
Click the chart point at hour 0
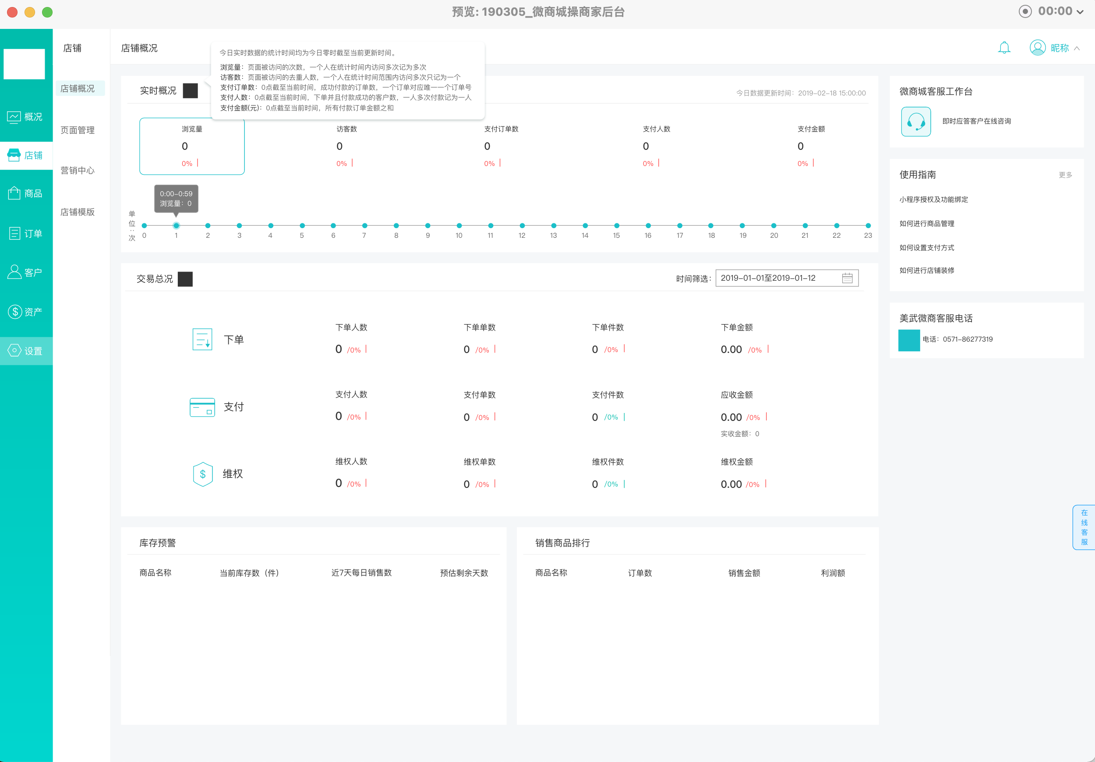pos(145,226)
